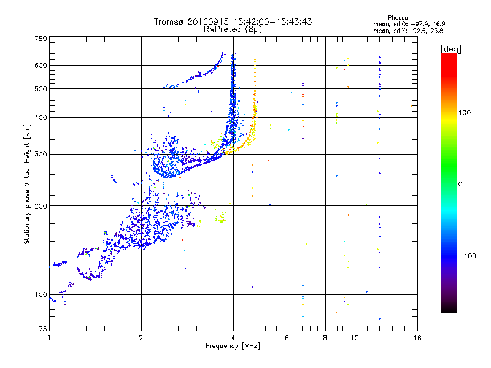Click the x-axis tick label '4'

click(x=233, y=338)
